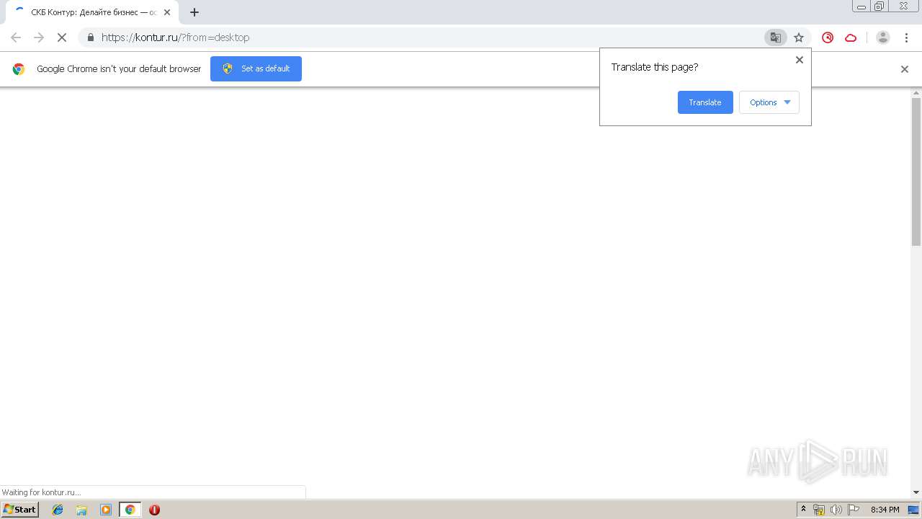Go back to previous page

coord(16,37)
